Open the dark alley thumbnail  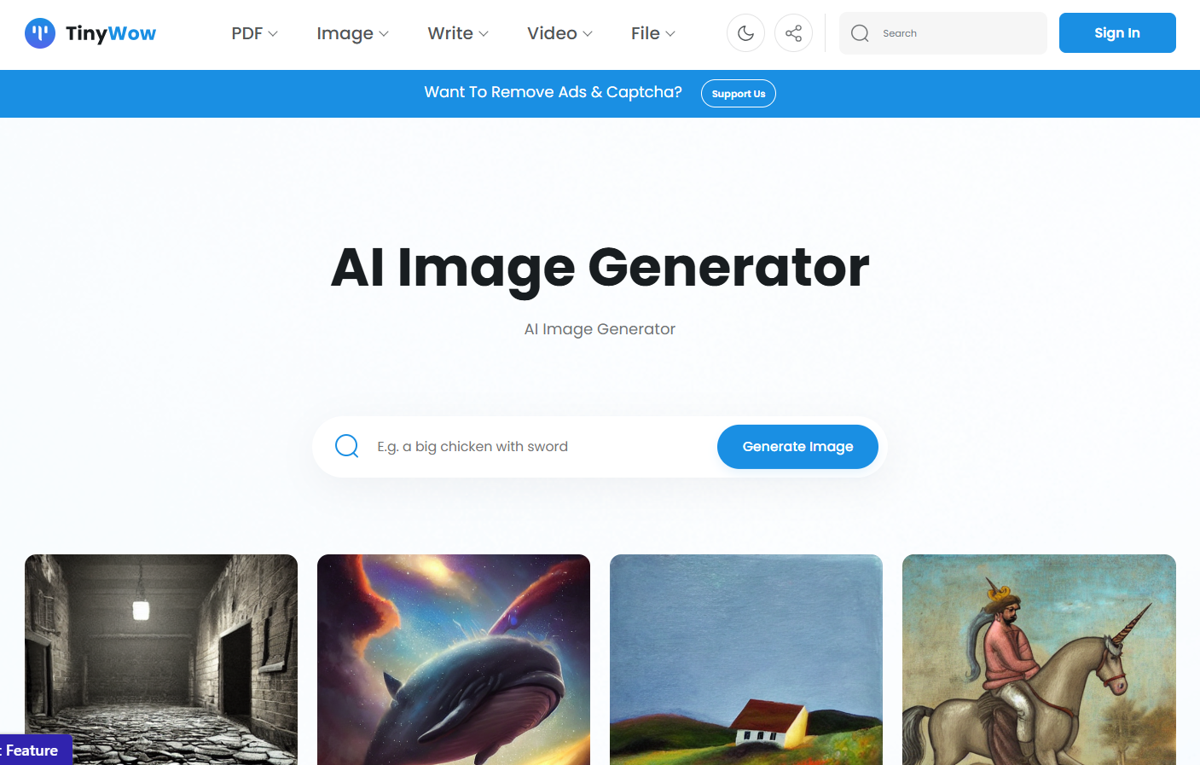(x=161, y=659)
